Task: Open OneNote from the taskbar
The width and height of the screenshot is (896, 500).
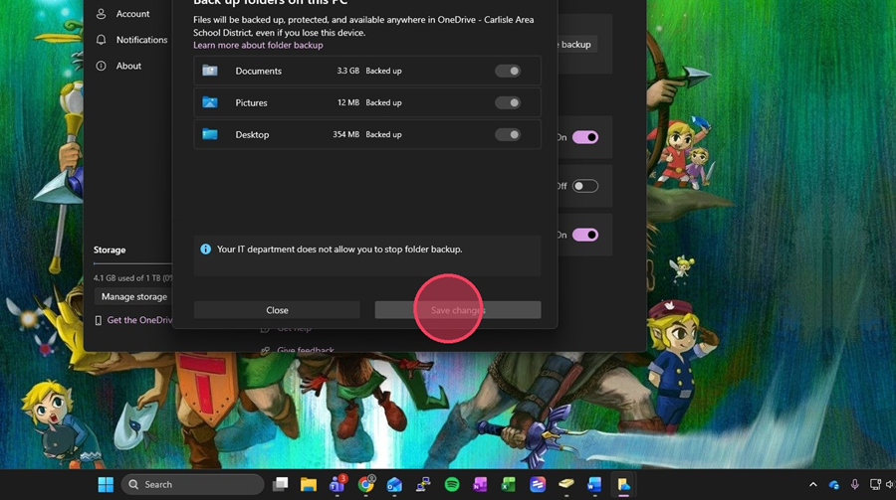Action: coord(480,484)
